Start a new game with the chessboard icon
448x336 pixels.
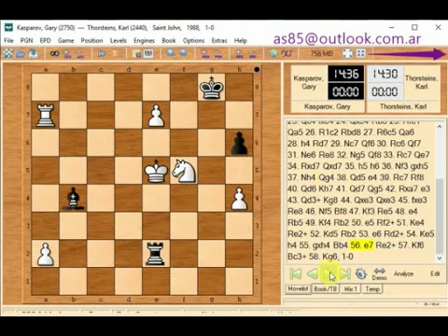click(8, 54)
